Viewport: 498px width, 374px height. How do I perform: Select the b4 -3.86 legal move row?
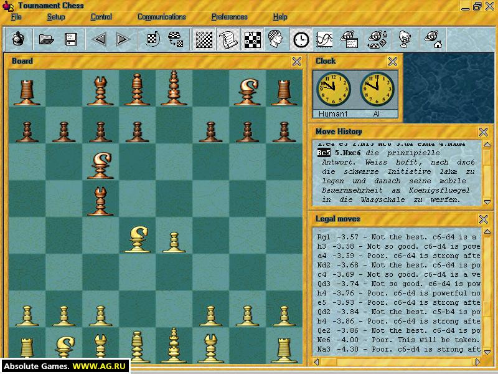398,321
